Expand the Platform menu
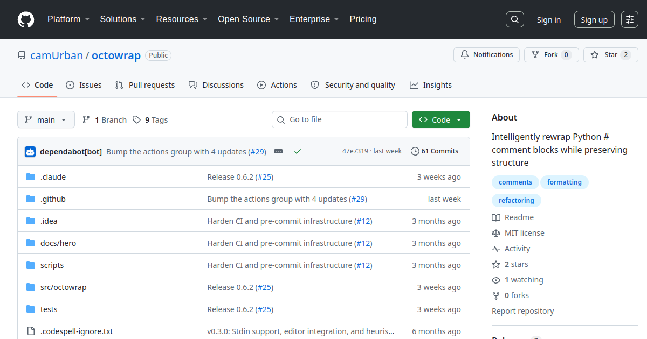 tap(68, 19)
